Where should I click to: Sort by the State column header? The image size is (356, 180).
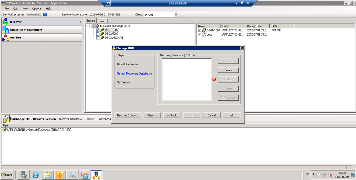coord(282,26)
